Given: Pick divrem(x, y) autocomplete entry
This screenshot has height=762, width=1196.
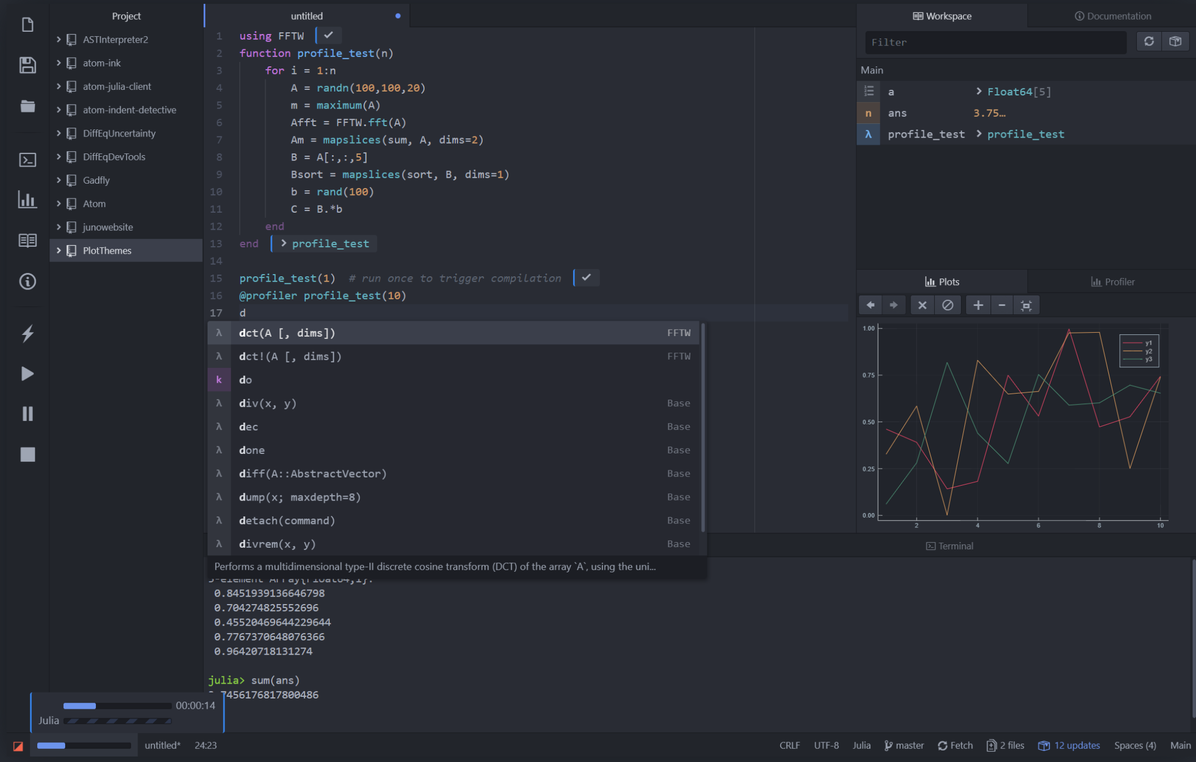Looking at the screenshot, I should pos(453,544).
